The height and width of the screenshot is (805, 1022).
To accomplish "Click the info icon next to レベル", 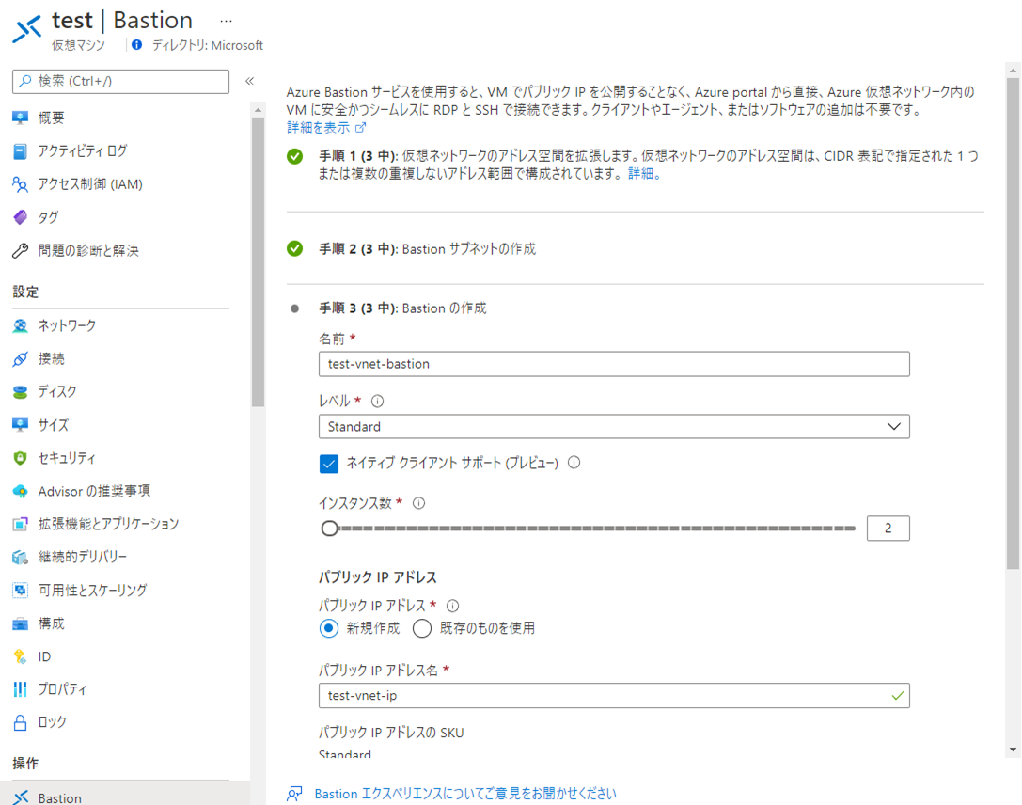I will 378,401.
